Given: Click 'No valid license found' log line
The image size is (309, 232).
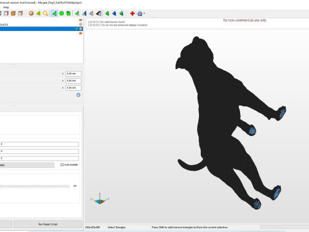Looking at the screenshot, I should point(106,22).
